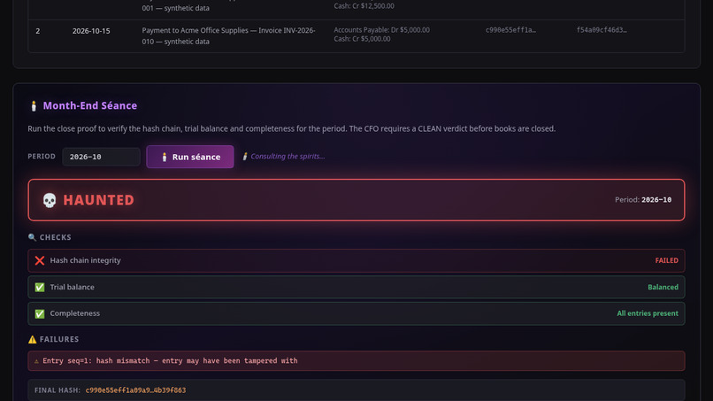Click the candle icon beside Month-End Séance
The height and width of the screenshot is (401, 713).
[34, 105]
